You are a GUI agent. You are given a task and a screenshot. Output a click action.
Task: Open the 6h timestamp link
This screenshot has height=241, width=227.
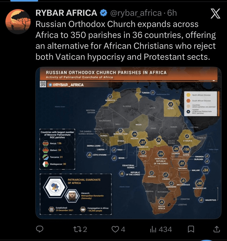[x=172, y=13]
